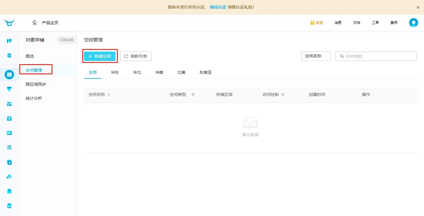The image size is (424, 216).
Task: Click the TV-shaped live streaming sidebar icon
Action: [x=9, y=118]
